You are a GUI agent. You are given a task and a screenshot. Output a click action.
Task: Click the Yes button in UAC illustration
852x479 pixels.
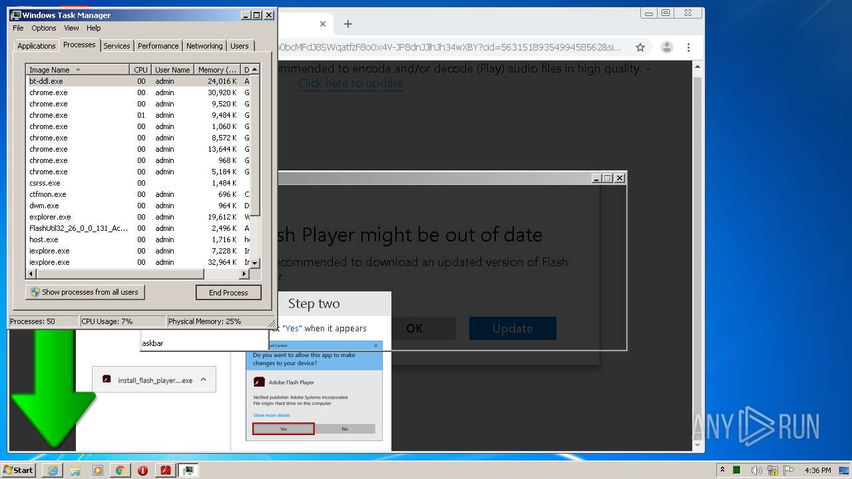(x=284, y=428)
